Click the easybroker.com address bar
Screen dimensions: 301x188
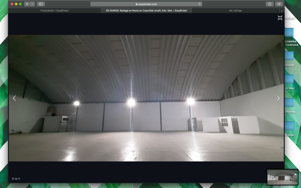[x=146, y=4]
